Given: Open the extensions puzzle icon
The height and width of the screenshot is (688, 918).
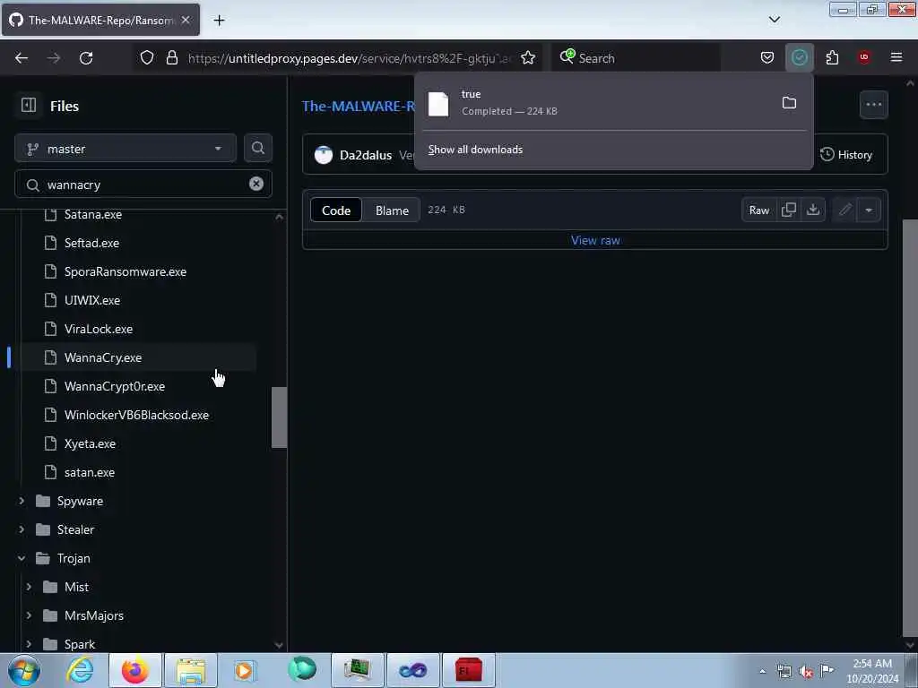Looking at the screenshot, I should click(x=832, y=57).
